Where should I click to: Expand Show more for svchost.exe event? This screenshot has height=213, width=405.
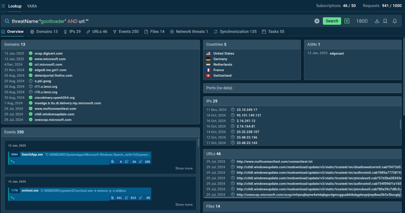(184, 205)
